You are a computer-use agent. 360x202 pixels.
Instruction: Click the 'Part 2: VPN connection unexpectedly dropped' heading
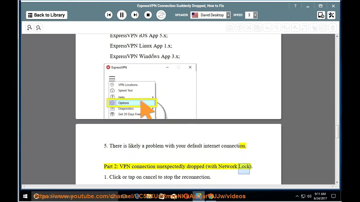click(178, 166)
